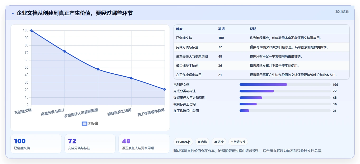Click the 已创建文档 x-axis label on chart
The image size is (360, 164).
(x=23, y=111)
